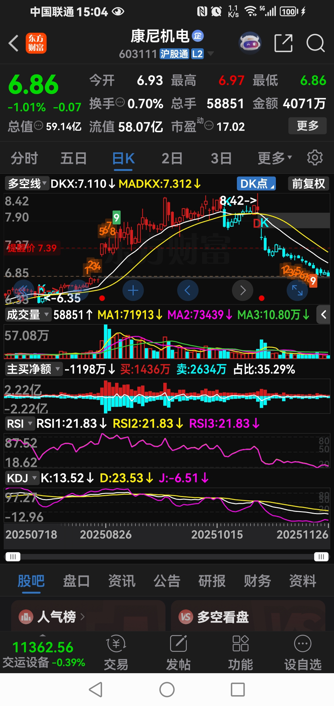Tap right handle of range slider
This screenshot has height=706, width=334.
coord(321,557)
